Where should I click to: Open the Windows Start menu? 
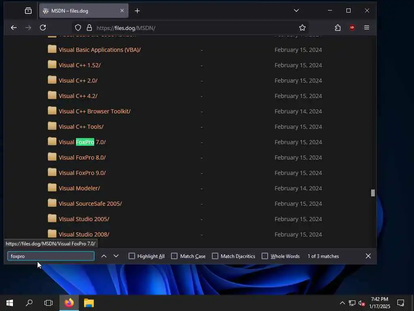point(10,303)
